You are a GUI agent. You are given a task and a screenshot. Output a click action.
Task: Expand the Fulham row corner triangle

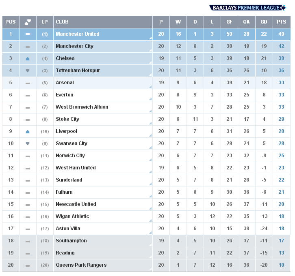[150, 196]
